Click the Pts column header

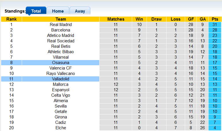point(215,19)
